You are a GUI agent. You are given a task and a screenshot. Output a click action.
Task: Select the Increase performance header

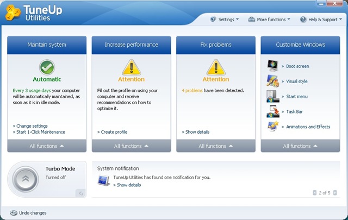tap(132, 45)
